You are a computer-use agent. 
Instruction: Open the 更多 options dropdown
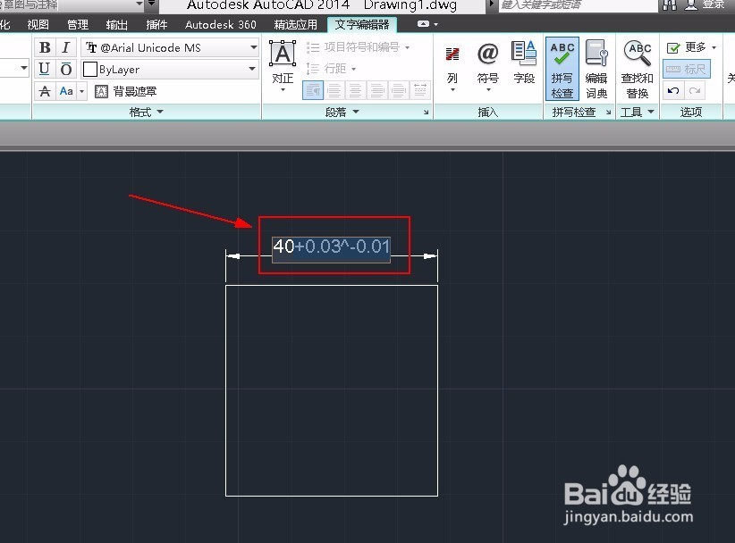pyautogui.click(x=691, y=47)
